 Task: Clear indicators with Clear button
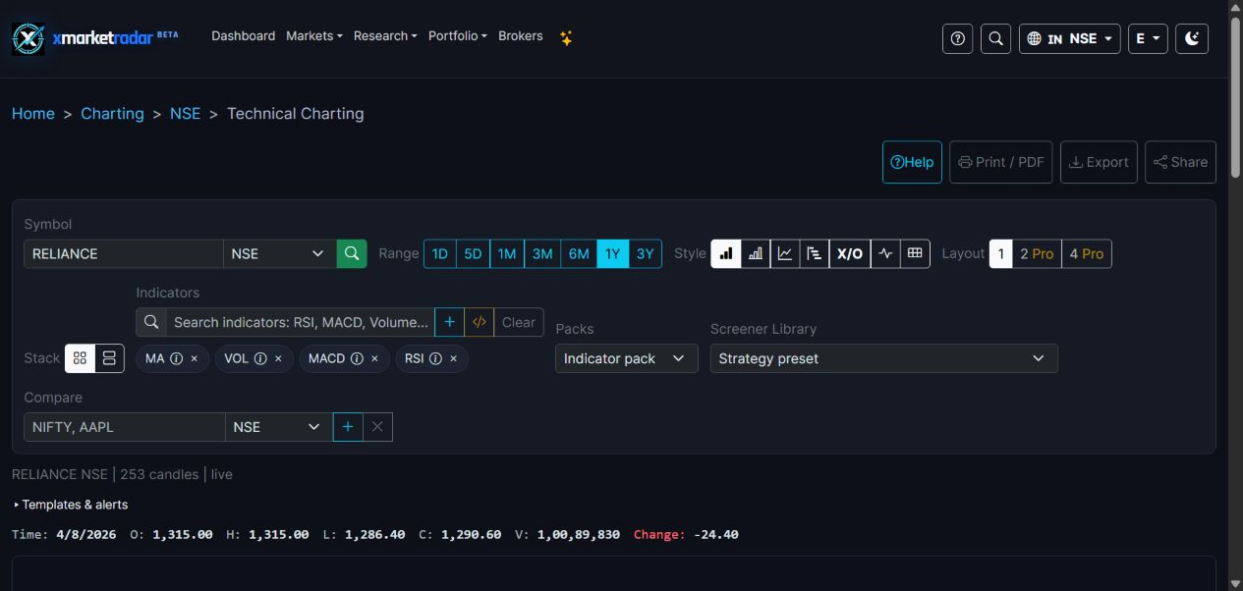(x=519, y=322)
